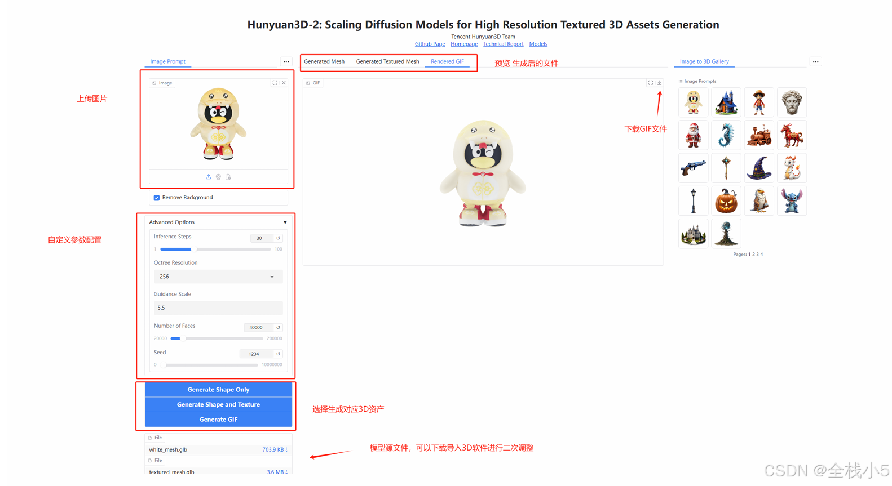Screen dimensions: 892x486
Task: Click the Generate Shape Only button
Action: [218, 390]
